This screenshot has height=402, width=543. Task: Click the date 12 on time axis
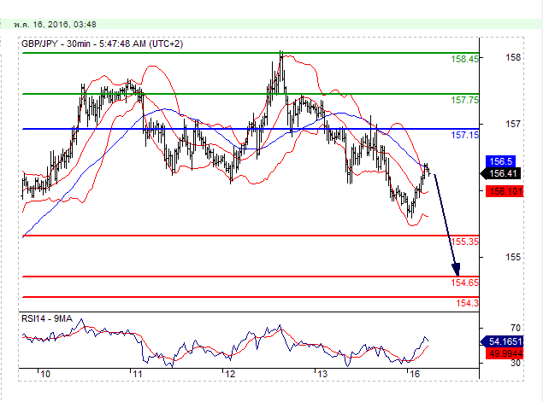coord(229,374)
